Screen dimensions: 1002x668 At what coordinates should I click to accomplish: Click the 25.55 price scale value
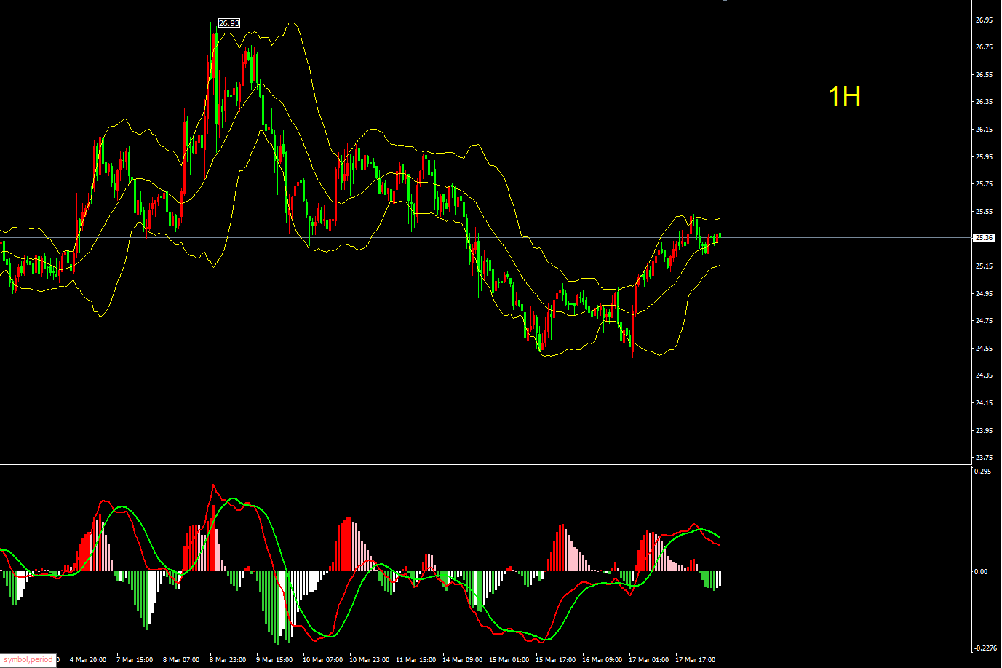984,212
